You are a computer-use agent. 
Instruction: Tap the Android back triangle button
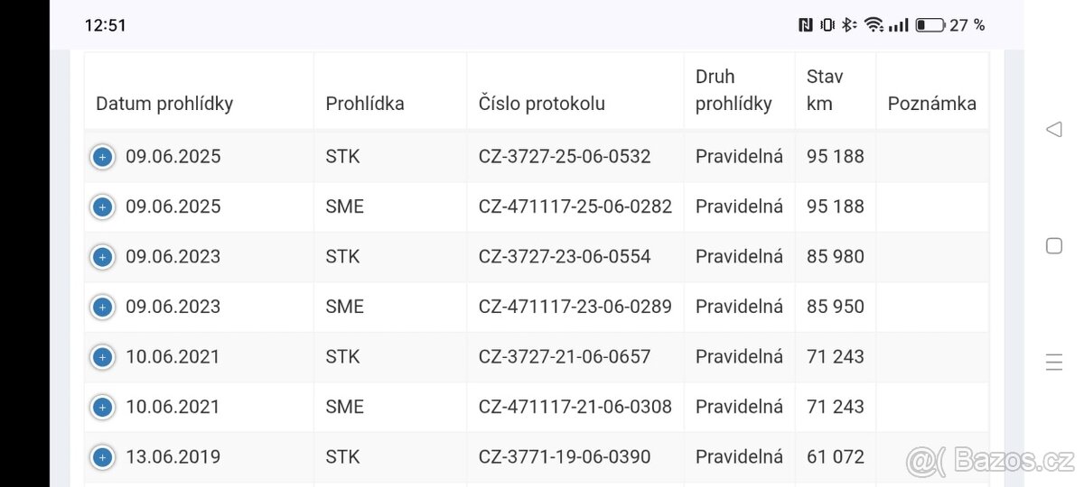pyautogui.click(x=1053, y=130)
